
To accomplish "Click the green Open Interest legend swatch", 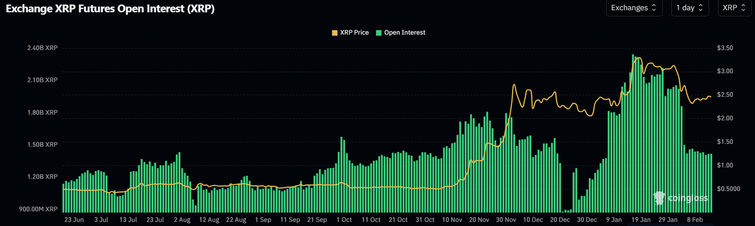I will (378, 32).
